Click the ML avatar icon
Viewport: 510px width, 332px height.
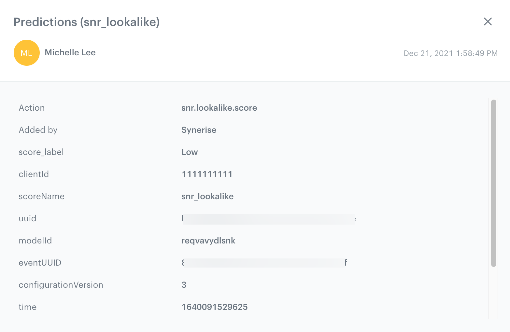(26, 52)
